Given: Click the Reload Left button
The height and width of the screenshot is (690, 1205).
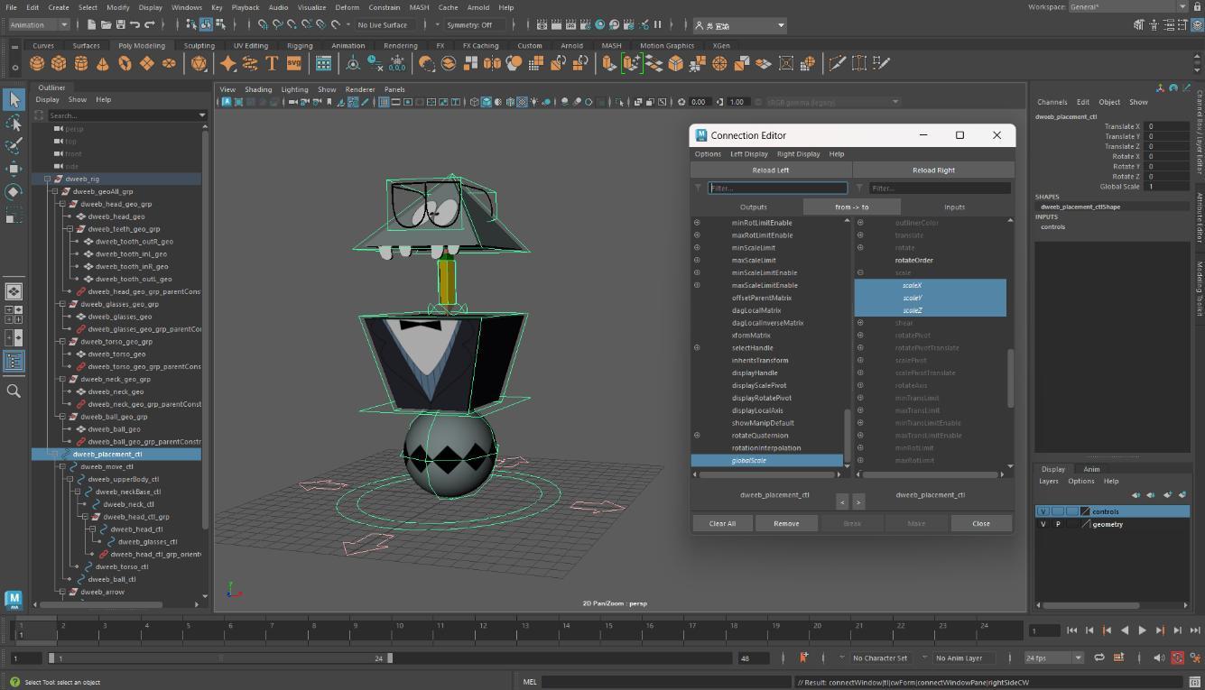Looking at the screenshot, I should coord(771,170).
